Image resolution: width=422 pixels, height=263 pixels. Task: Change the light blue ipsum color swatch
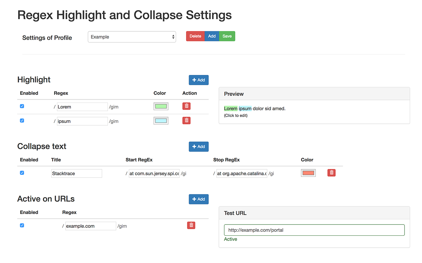pos(161,121)
